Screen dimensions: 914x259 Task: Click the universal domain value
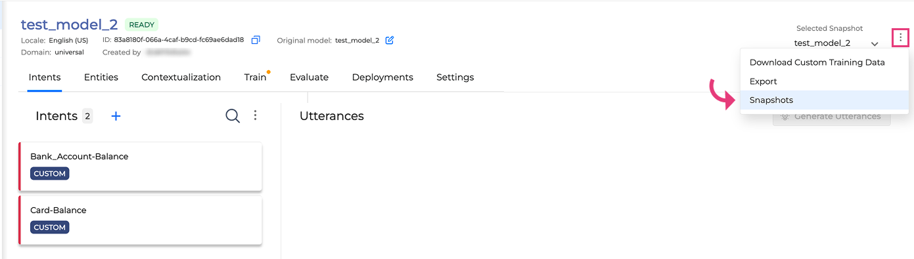pos(69,52)
